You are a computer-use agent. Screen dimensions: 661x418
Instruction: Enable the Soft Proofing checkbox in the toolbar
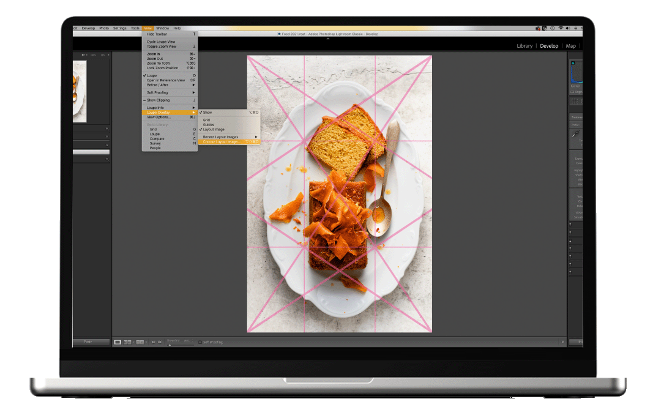click(200, 342)
